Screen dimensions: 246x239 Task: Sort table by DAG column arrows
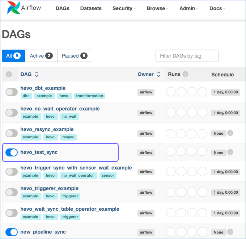pos(37,74)
